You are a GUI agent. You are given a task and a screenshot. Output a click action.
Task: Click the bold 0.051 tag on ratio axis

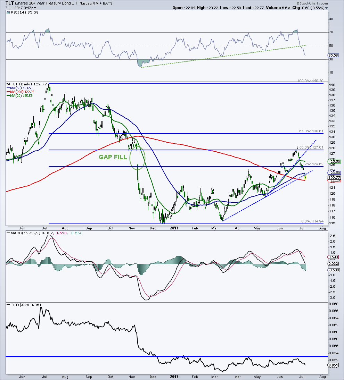(x=333, y=365)
